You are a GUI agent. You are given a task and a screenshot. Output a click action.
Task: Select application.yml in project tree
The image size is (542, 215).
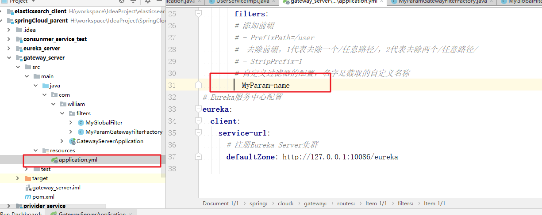tap(78, 160)
